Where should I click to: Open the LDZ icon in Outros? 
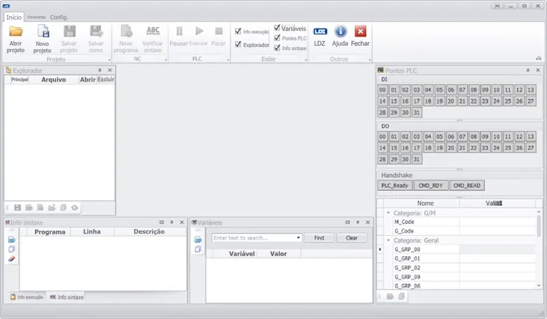click(320, 31)
